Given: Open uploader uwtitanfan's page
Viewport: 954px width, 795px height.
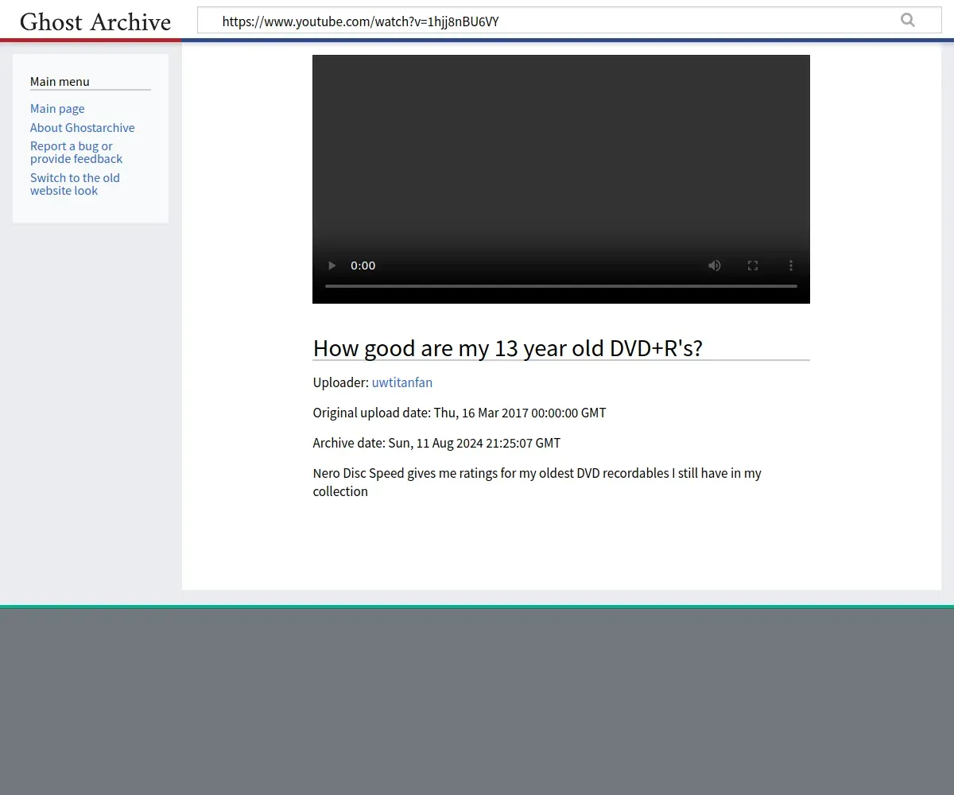Looking at the screenshot, I should pos(402,382).
